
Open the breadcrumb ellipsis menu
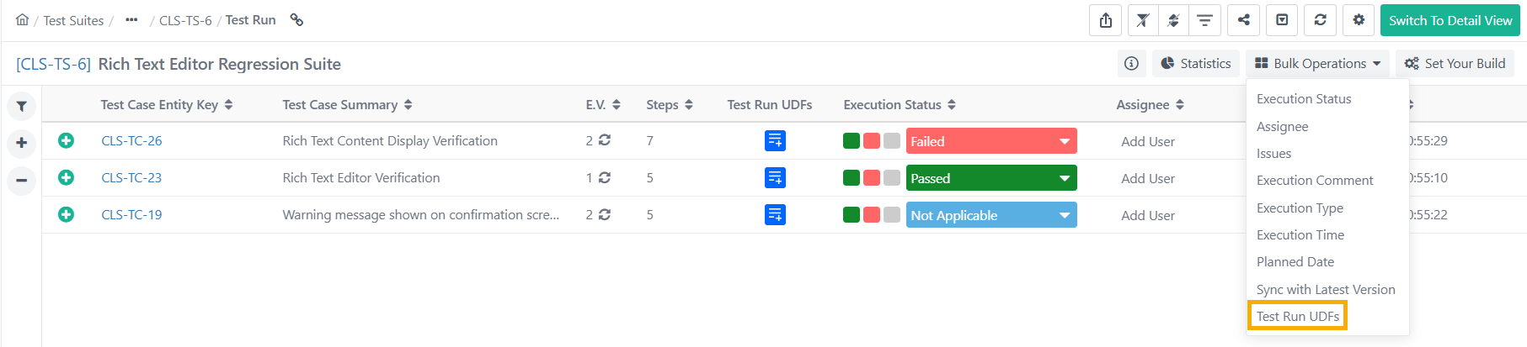[x=131, y=20]
